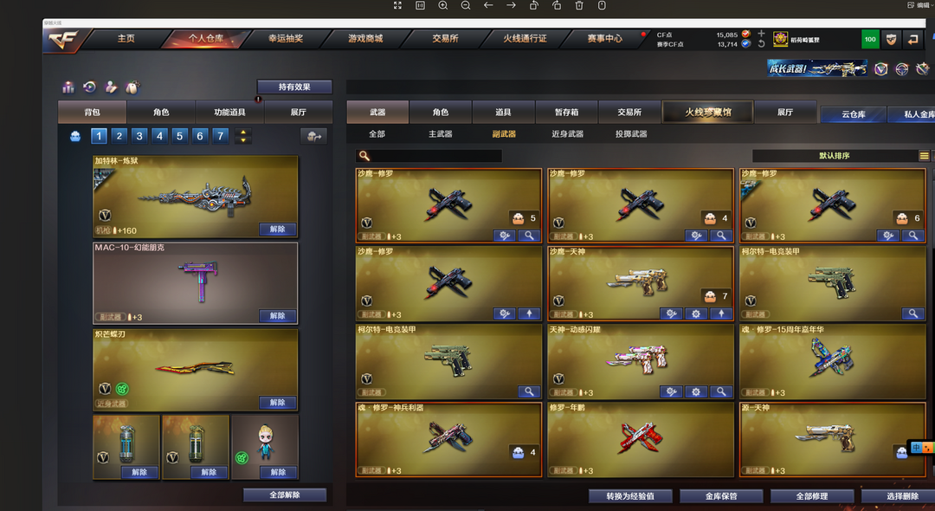Click the profile edit icon above 角色
The height and width of the screenshot is (511, 935).
pyautogui.click(x=111, y=87)
